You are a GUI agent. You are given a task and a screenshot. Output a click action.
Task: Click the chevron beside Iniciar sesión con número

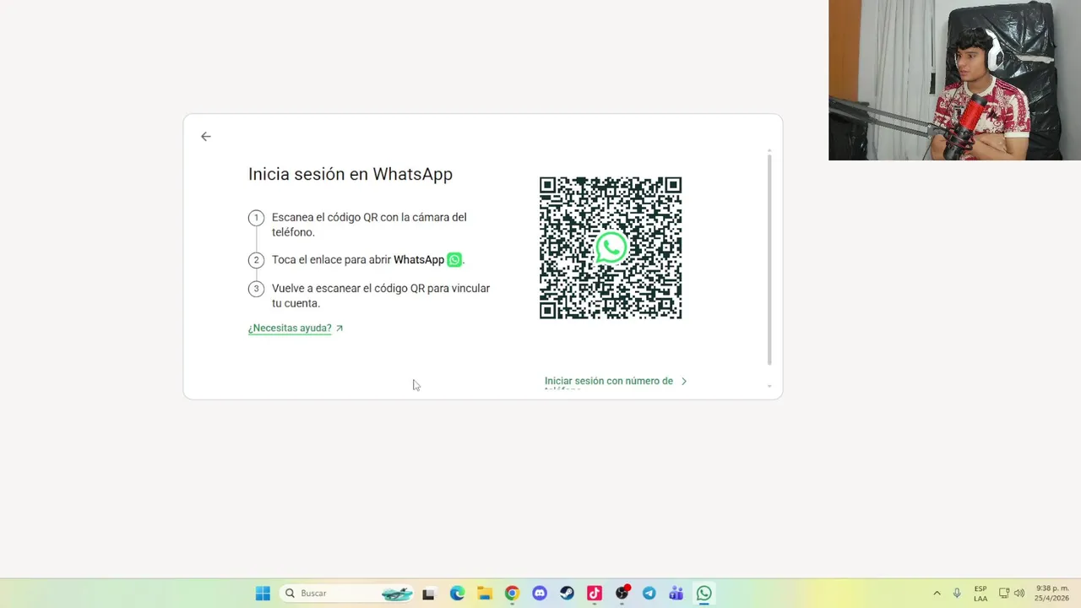[x=684, y=381]
